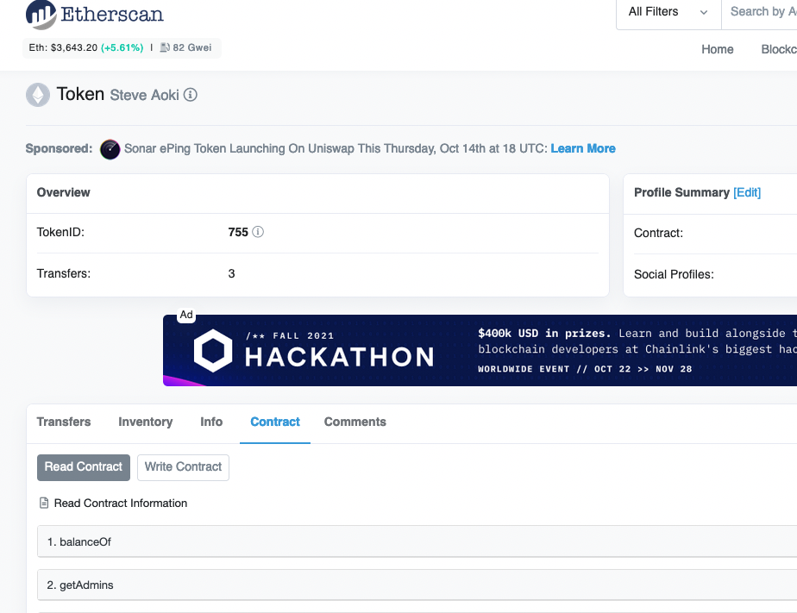Focus the search input field
797x613 pixels.
pos(761,12)
